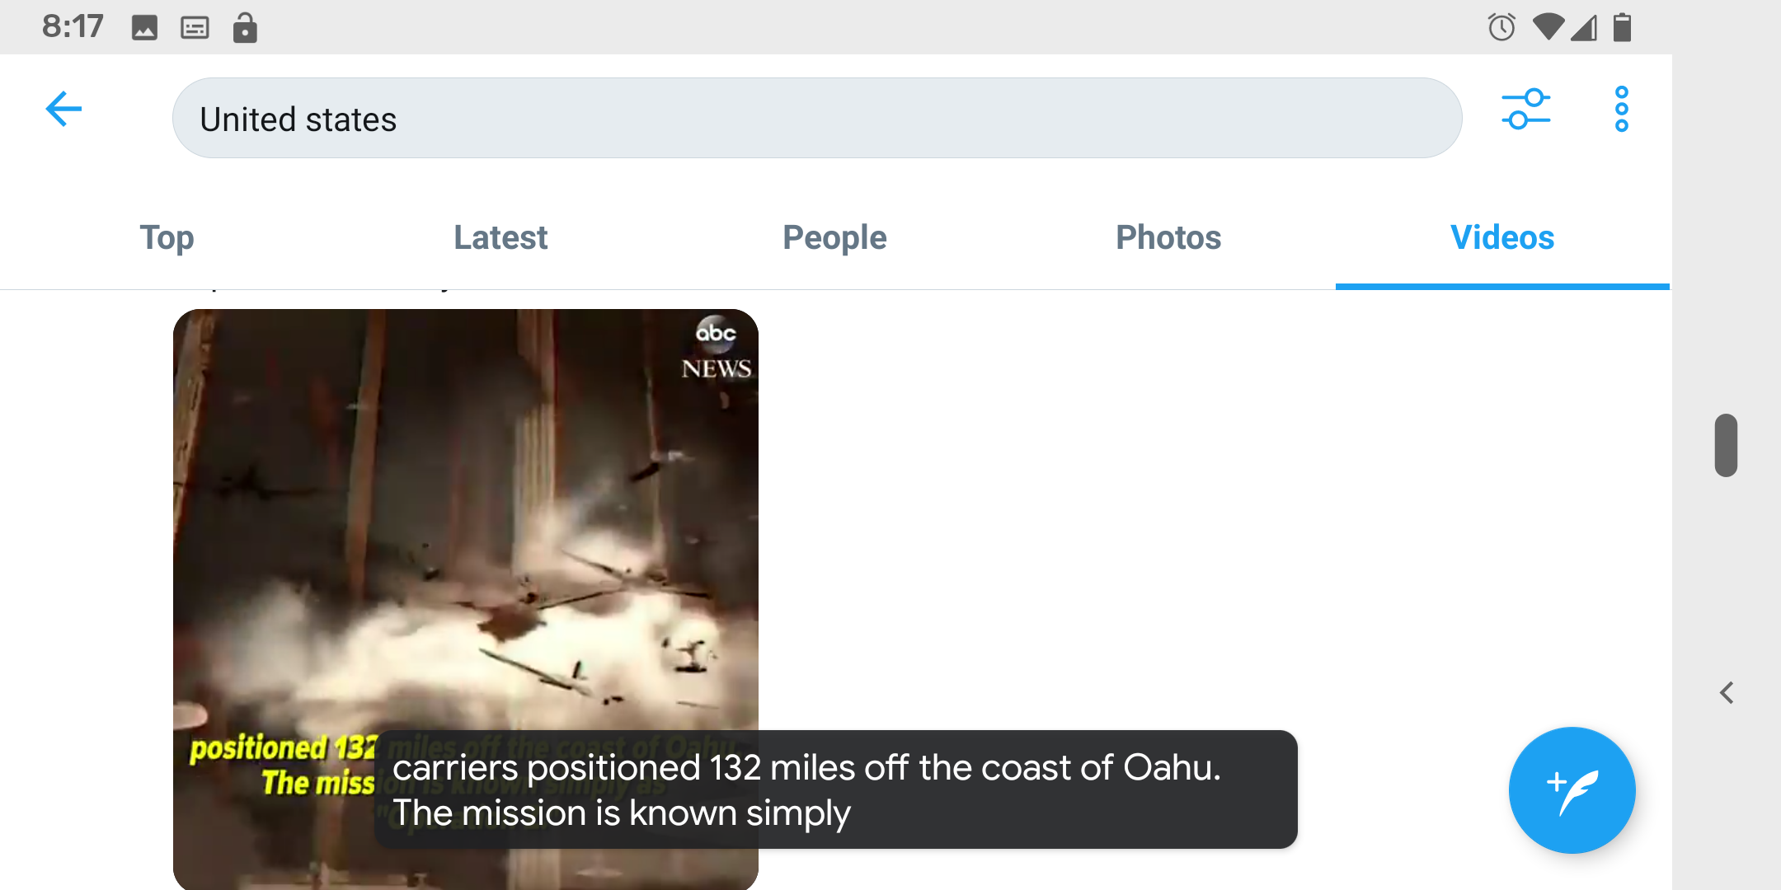
Task: Tap the Photos tab in search
Action: coord(1168,237)
